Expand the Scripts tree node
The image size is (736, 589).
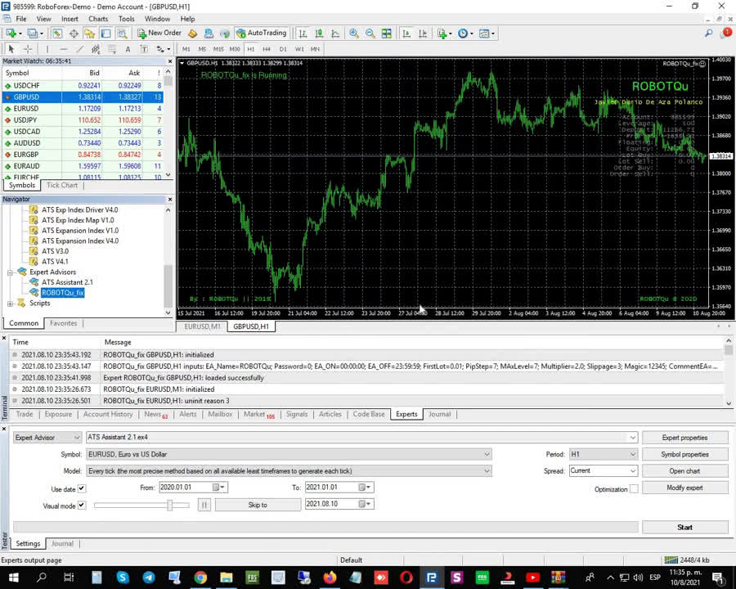[10, 303]
